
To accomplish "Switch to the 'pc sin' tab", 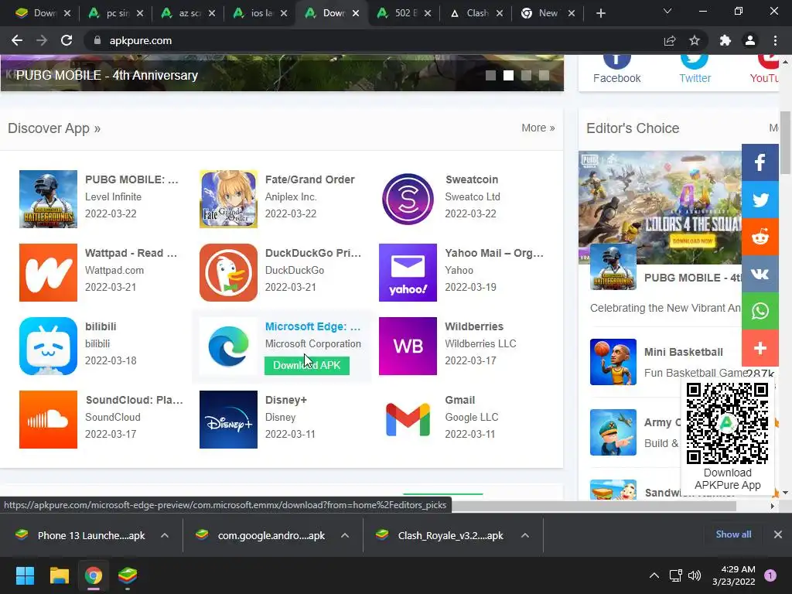I will click(x=116, y=13).
